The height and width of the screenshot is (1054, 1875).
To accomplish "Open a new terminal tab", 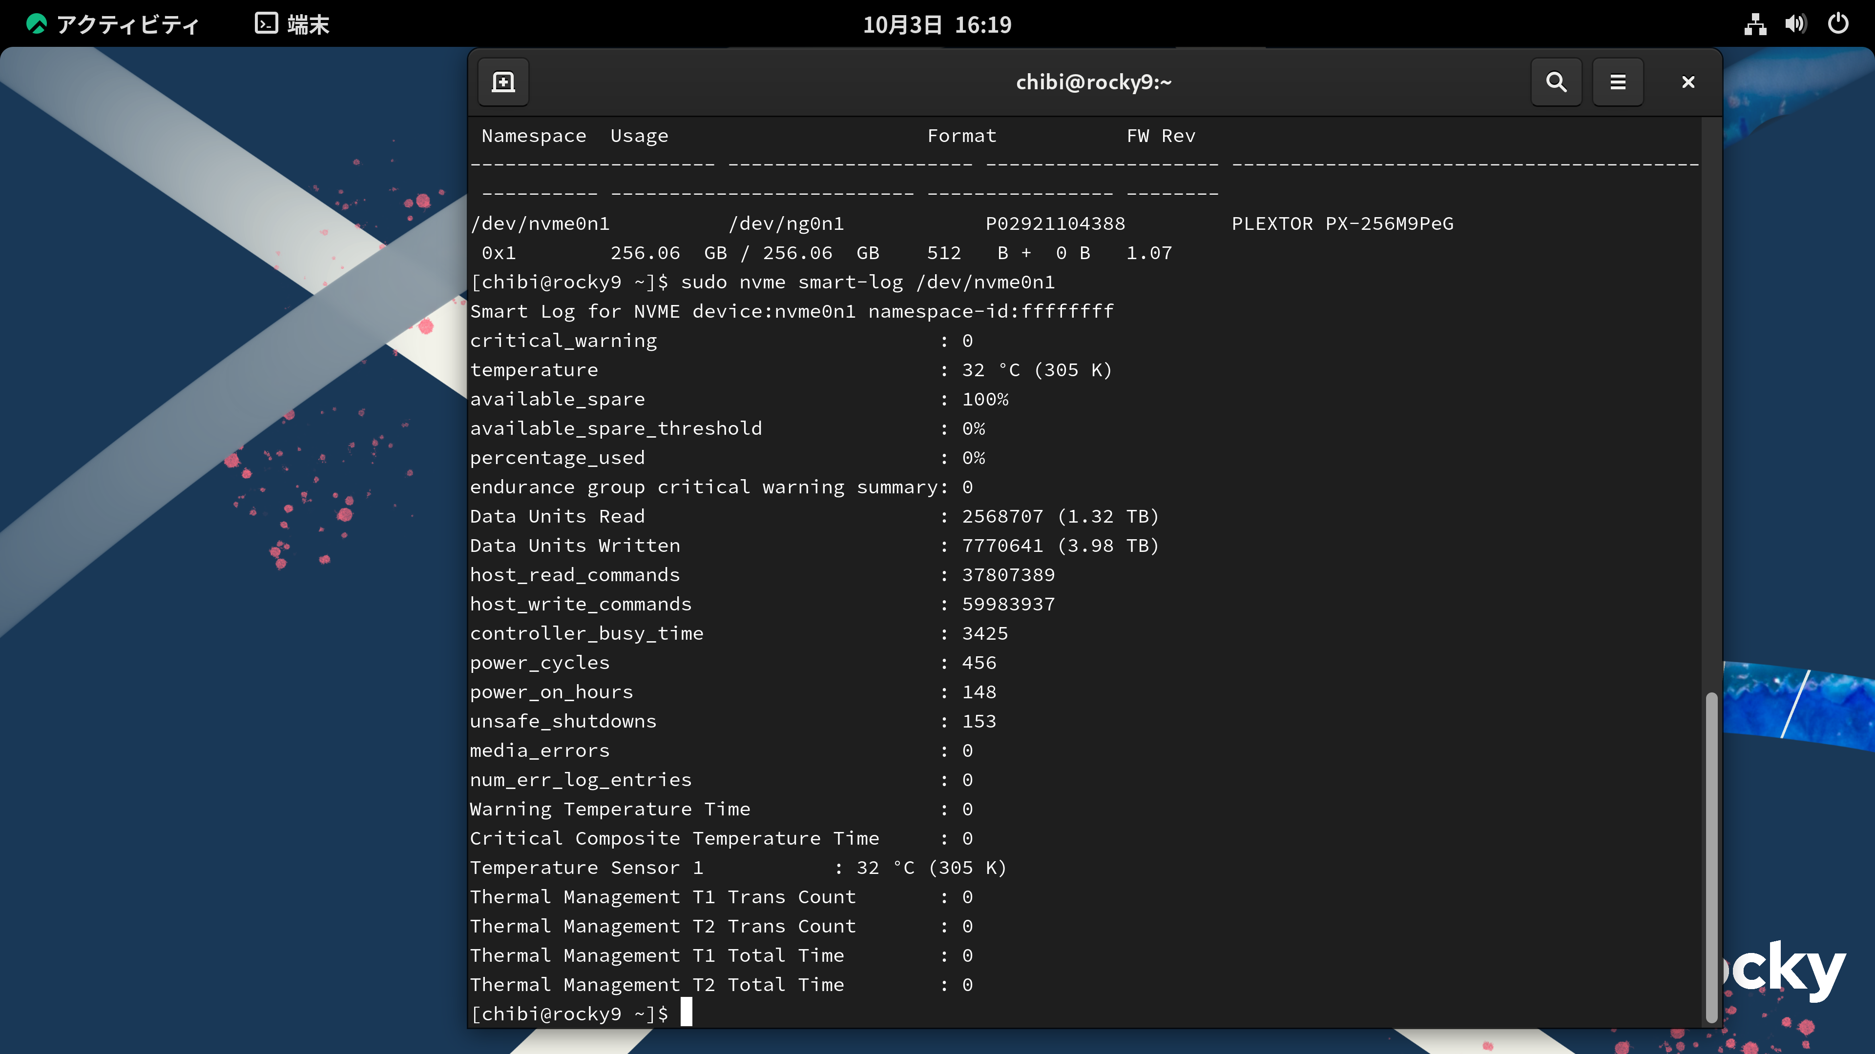I will (503, 81).
